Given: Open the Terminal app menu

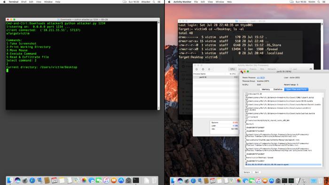Looking at the screenshot, I should click(14, 2).
